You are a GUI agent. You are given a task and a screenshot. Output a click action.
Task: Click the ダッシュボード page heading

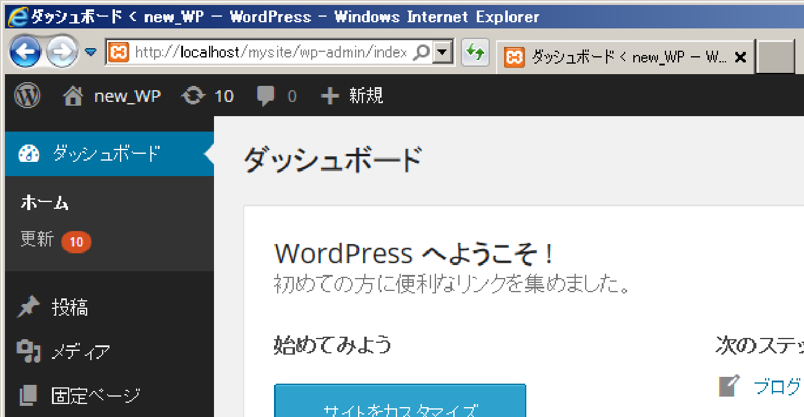coord(333,161)
